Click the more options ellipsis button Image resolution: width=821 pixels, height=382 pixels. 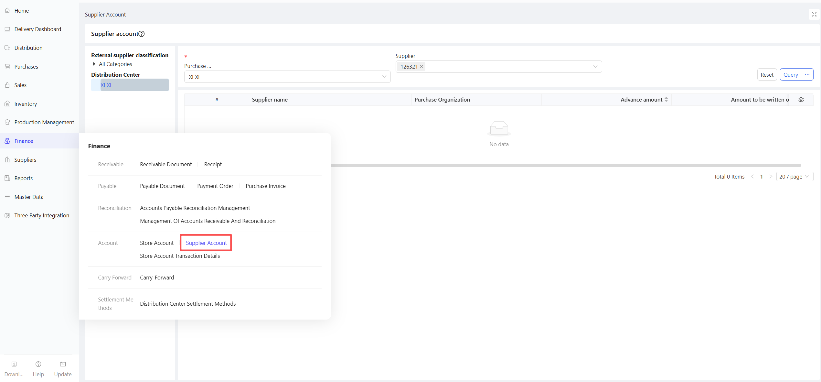[x=807, y=75]
